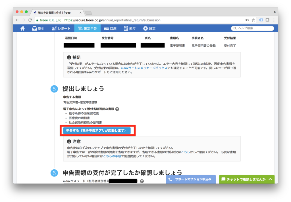
Task: Click help icon next to 添付省略可能な書類
Action: coord(117,109)
